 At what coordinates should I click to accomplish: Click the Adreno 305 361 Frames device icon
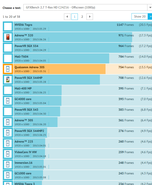[x=8, y=122]
